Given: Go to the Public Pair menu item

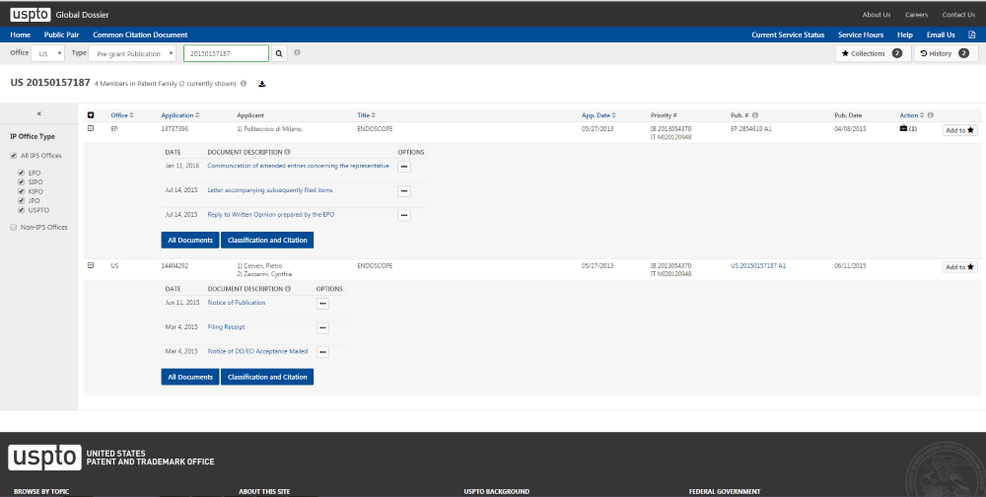Looking at the screenshot, I should point(61,35).
